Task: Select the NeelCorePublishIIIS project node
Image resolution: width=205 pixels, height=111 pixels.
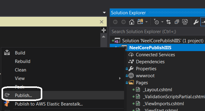Action: [150, 47]
